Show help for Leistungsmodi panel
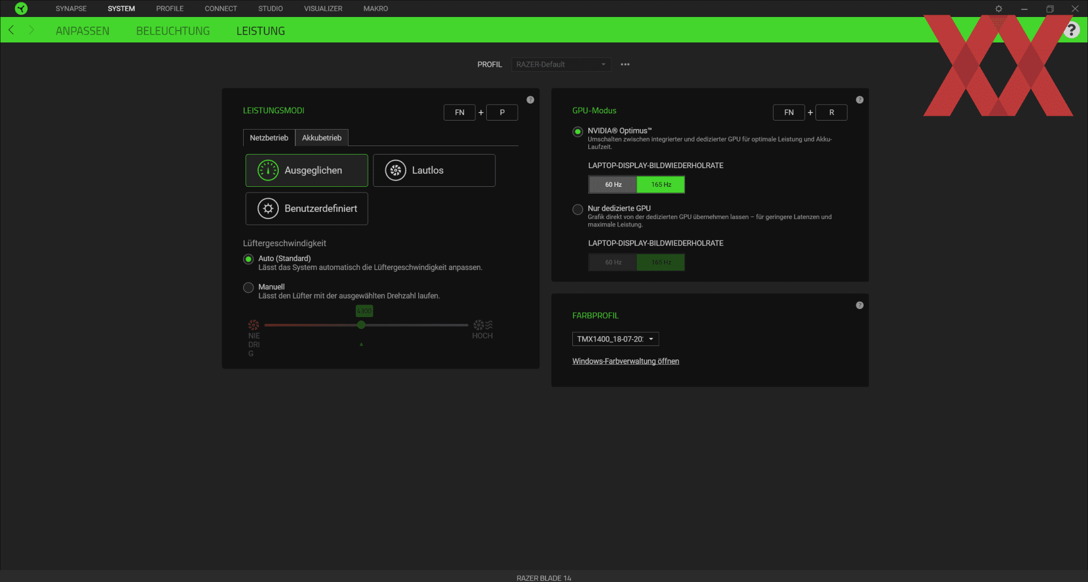Image resolution: width=1088 pixels, height=582 pixels. coord(530,100)
